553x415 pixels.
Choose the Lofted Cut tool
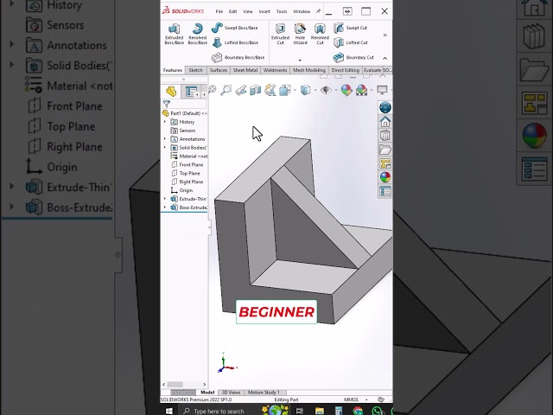click(351, 42)
